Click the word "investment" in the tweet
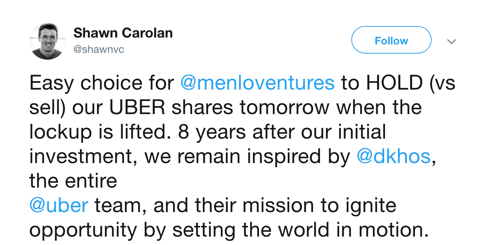The image size is (486, 245). click(81, 157)
